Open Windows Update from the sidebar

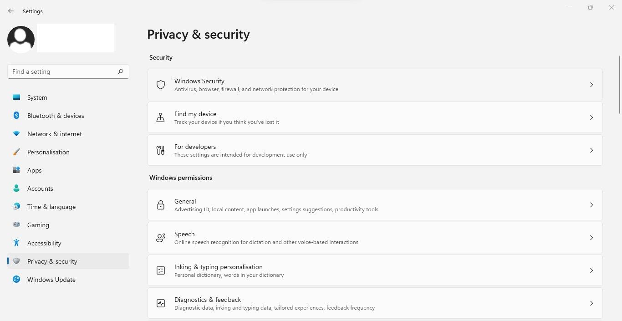click(x=51, y=279)
